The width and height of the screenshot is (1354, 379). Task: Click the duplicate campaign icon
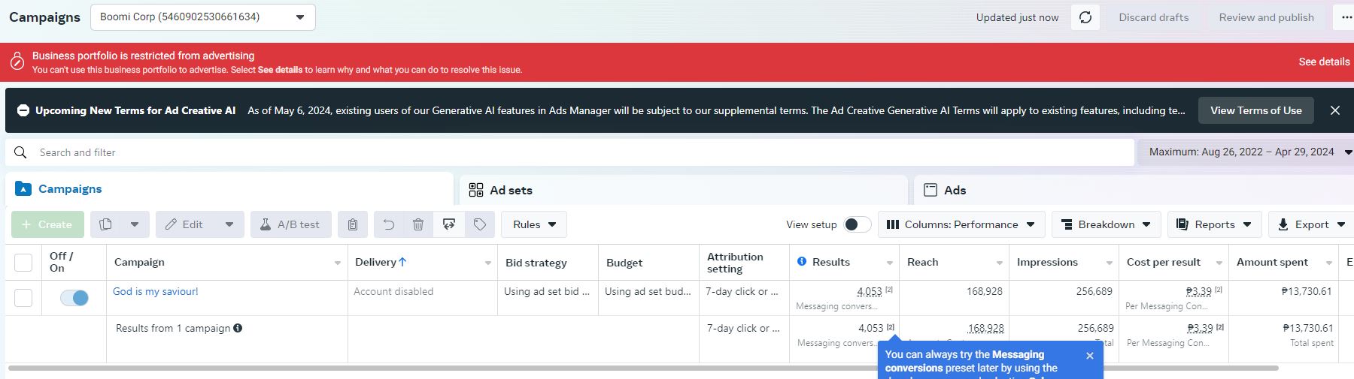106,224
